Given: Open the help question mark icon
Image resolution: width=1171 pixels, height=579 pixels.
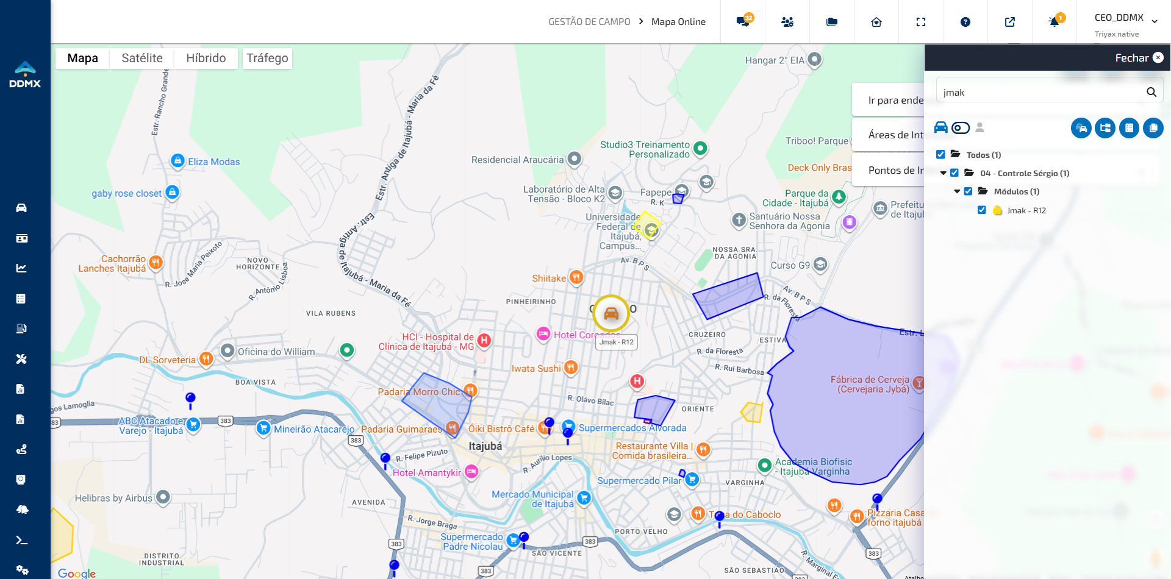Looking at the screenshot, I should [965, 22].
